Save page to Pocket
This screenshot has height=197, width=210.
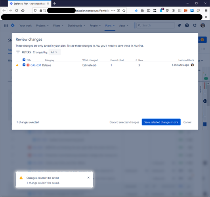(x=118, y=10)
